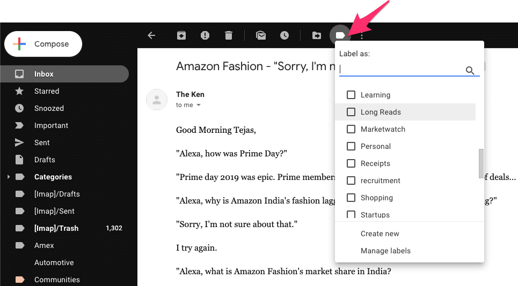This screenshot has height=286, width=518.
Task: Click the 1,302 Trash count
Action: click(x=114, y=228)
